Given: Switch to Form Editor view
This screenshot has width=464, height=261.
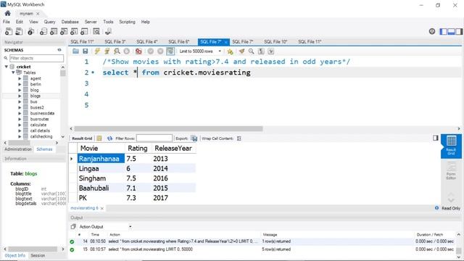Looking at the screenshot, I should click(x=451, y=171).
